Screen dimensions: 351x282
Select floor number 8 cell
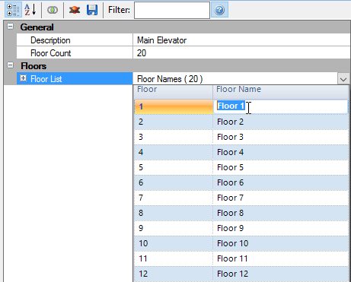[174, 213]
